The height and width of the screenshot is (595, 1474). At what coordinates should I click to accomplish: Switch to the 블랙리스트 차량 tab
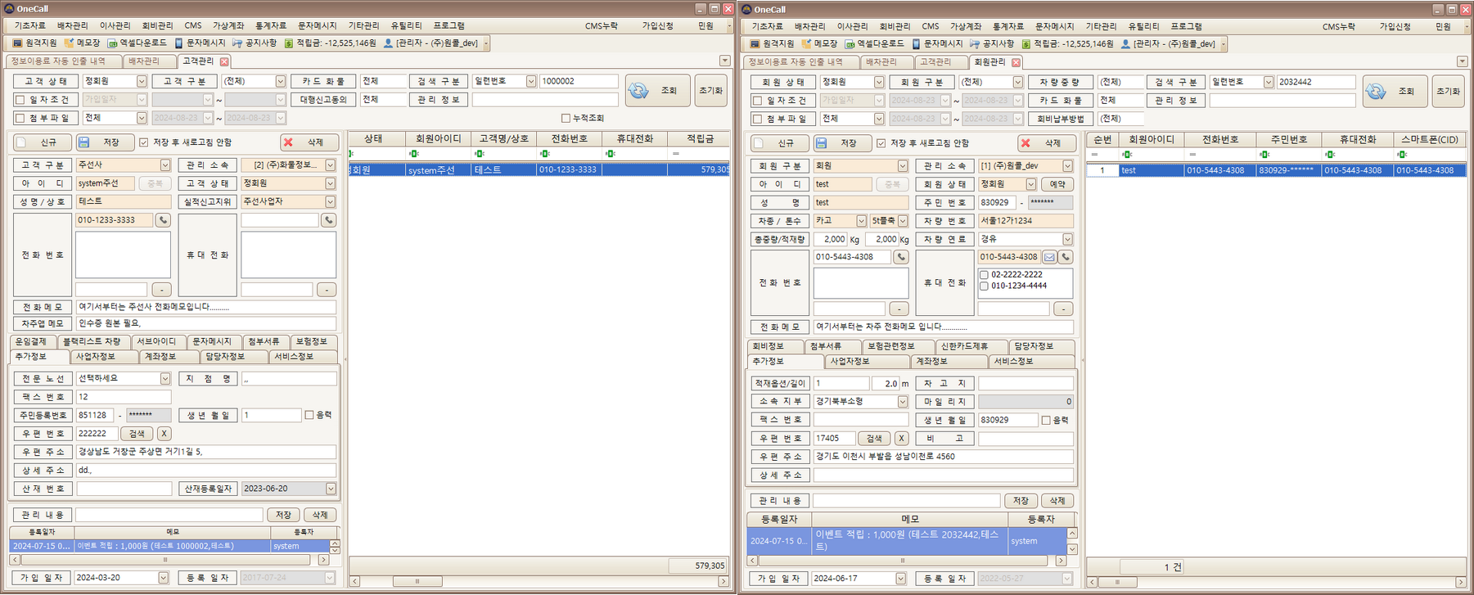pos(91,341)
